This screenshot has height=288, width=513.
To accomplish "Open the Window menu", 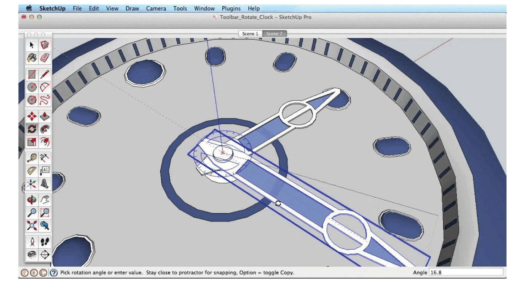I will click(204, 8).
